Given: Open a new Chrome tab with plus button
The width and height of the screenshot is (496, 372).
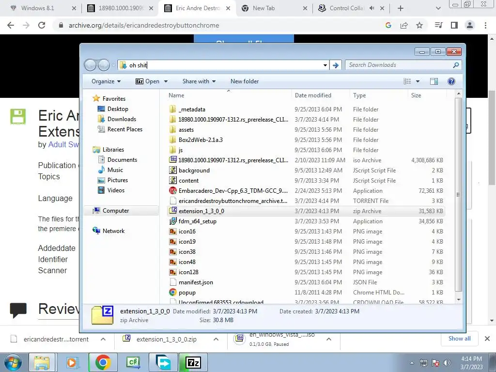Looking at the screenshot, I should 401,8.
